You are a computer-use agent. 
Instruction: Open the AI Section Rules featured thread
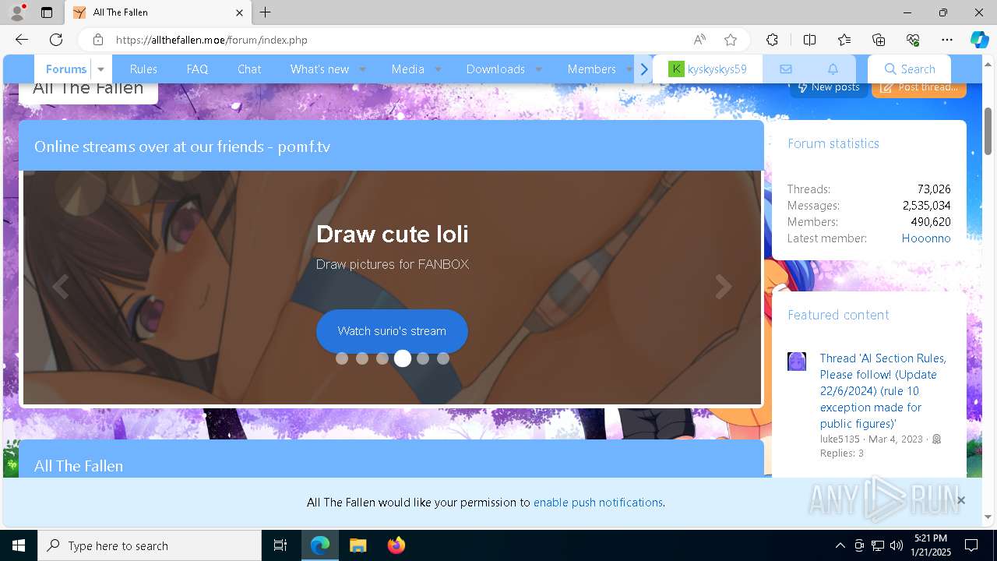click(x=883, y=391)
